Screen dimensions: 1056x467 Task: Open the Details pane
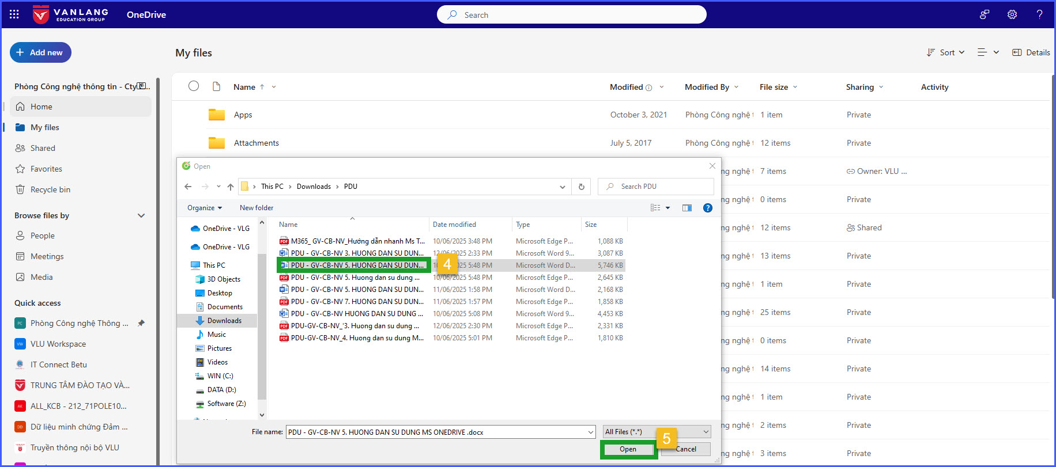1031,52
